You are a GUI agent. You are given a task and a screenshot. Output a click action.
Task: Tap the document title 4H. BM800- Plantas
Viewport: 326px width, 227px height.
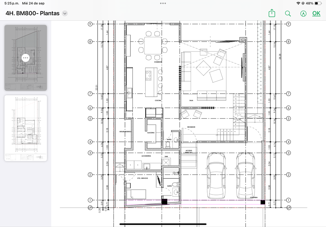pyautogui.click(x=32, y=13)
